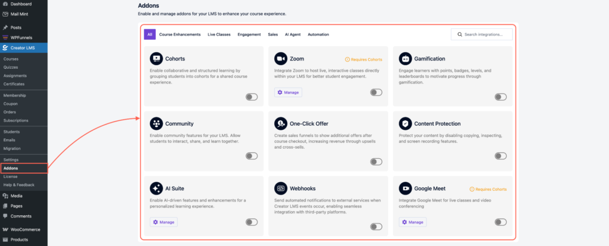Enable the Cohorts addon toggle
Image resolution: width=609 pixels, height=246 pixels.
tap(251, 97)
